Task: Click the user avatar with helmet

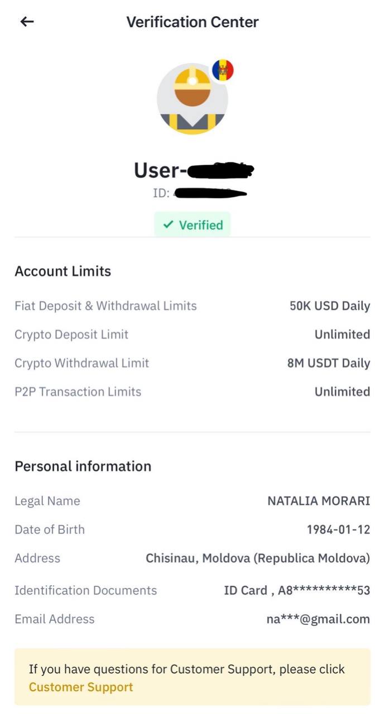Action: click(x=192, y=99)
